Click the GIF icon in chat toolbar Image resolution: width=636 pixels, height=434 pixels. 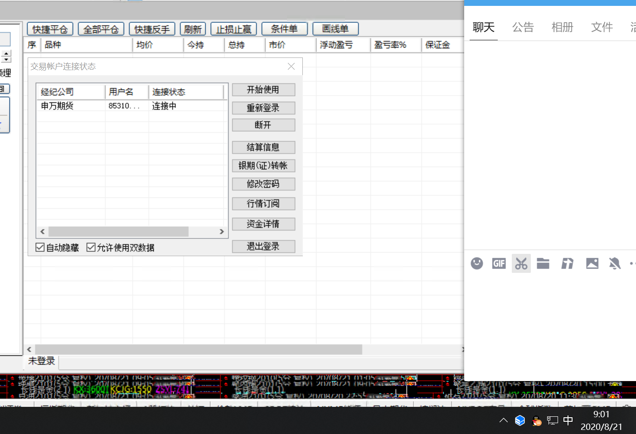499,263
